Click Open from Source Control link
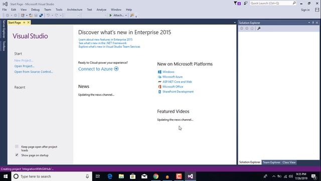 pyautogui.click(x=34, y=71)
